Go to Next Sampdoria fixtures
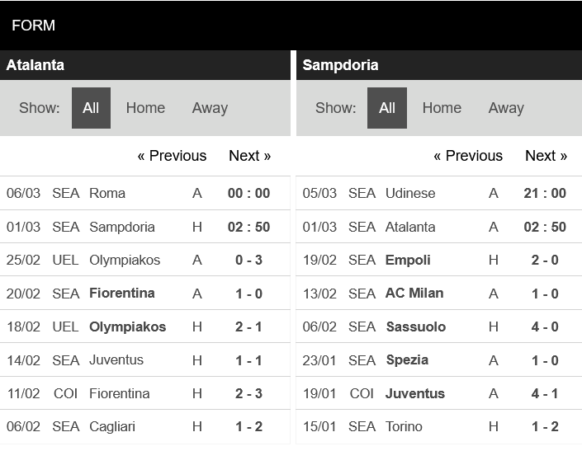The image size is (582, 451). coord(546,156)
